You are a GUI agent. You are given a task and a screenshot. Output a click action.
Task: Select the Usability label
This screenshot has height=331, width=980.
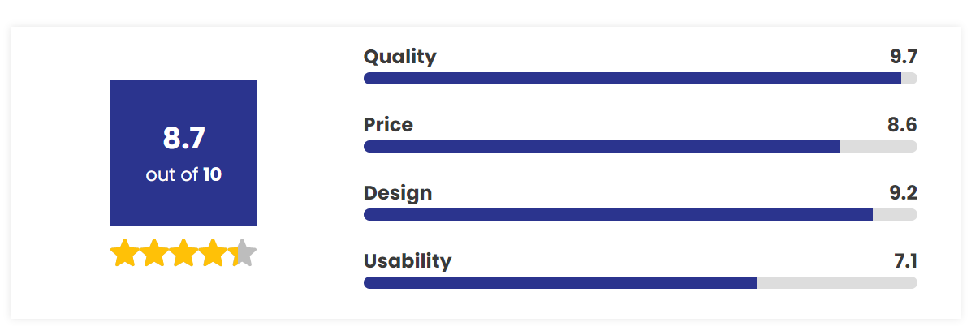408,261
